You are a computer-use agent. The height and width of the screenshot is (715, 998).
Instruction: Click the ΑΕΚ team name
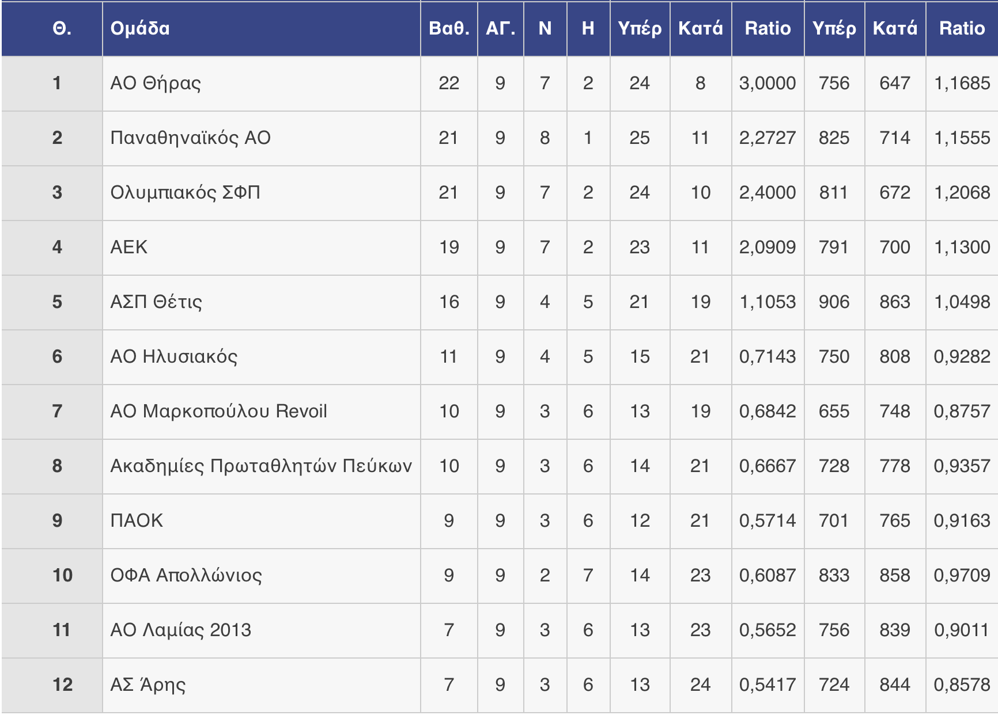pyautogui.click(x=129, y=248)
